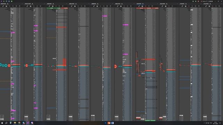The height and width of the screenshot is (125, 223).
Task: Click the lock-shaped icon in the fifth panel toolbar
Action: click(x=97, y=6)
